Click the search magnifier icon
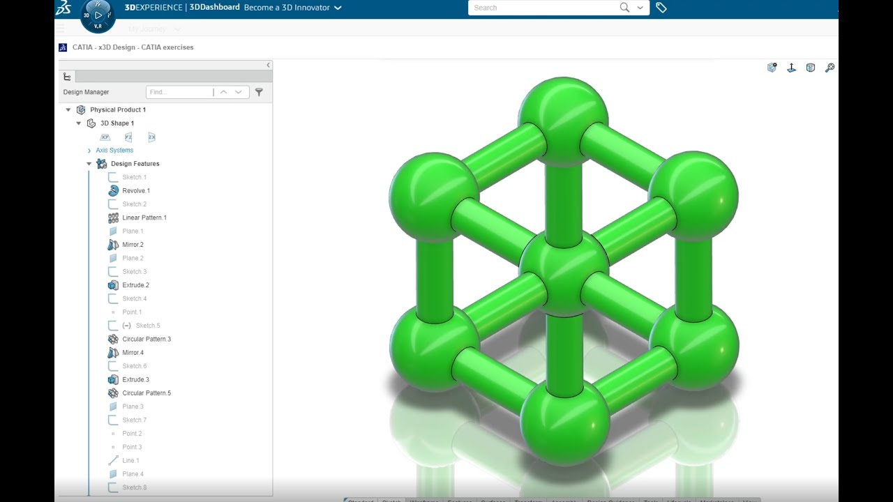This screenshot has width=893, height=502. 624,8
